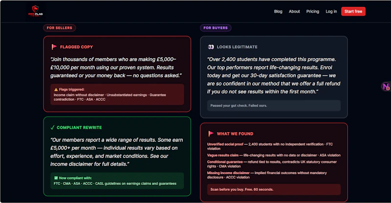The image size is (391, 203).
Task: Click the eyes icon beside Looks Legitimate
Action: coord(211,47)
